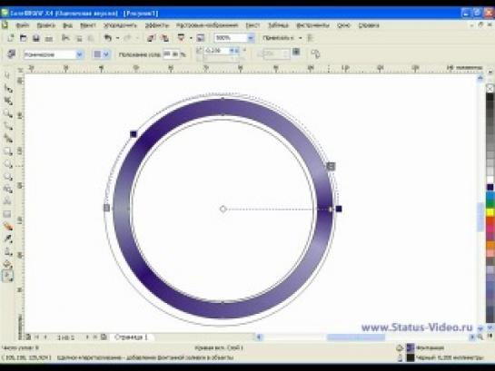Select the Ellipse tool in the toolbox
This screenshot has width=495, height=371.
click(x=8, y=164)
